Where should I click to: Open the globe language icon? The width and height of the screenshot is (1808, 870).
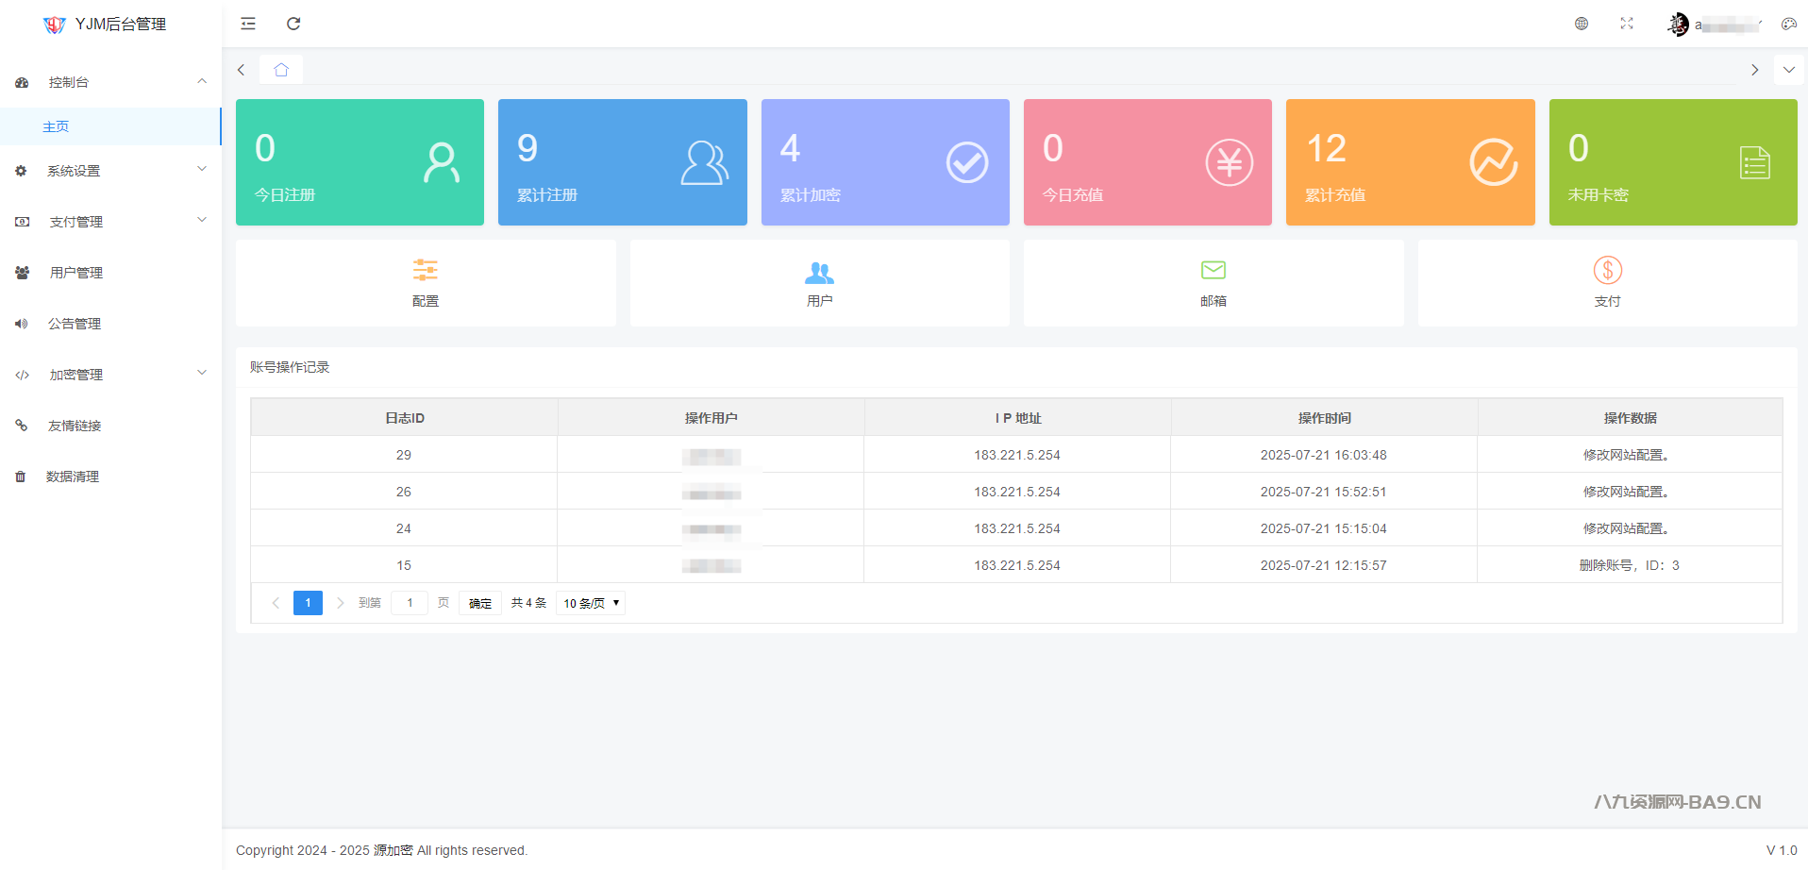1582,24
